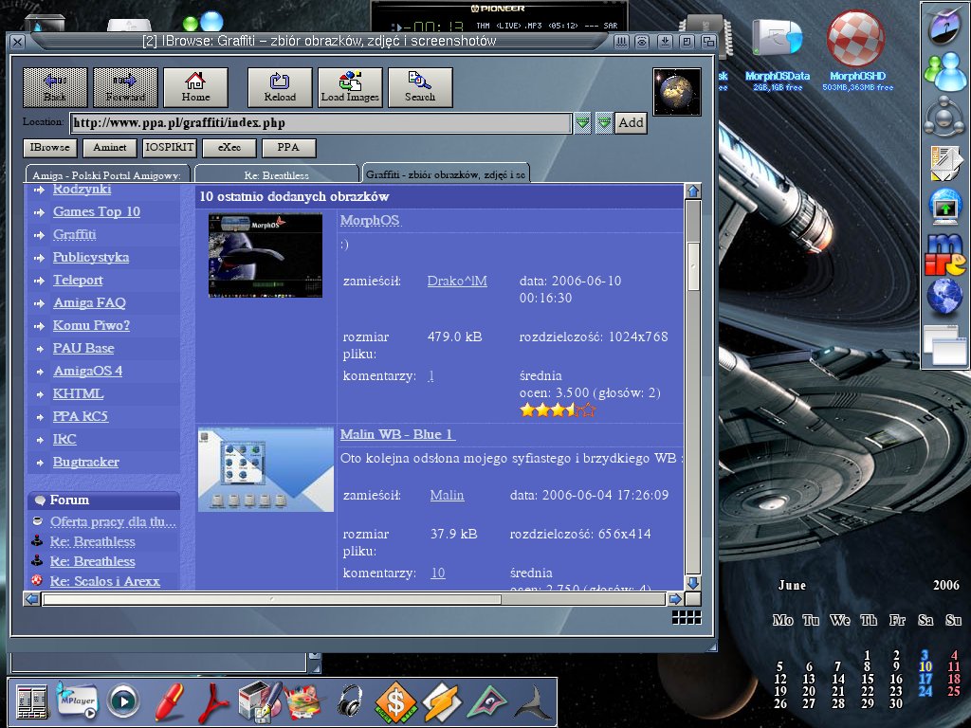Image resolution: width=971 pixels, height=728 pixels.
Task: Click the vertical scrollbar up arrow
Action: pyautogui.click(x=693, y=191)
